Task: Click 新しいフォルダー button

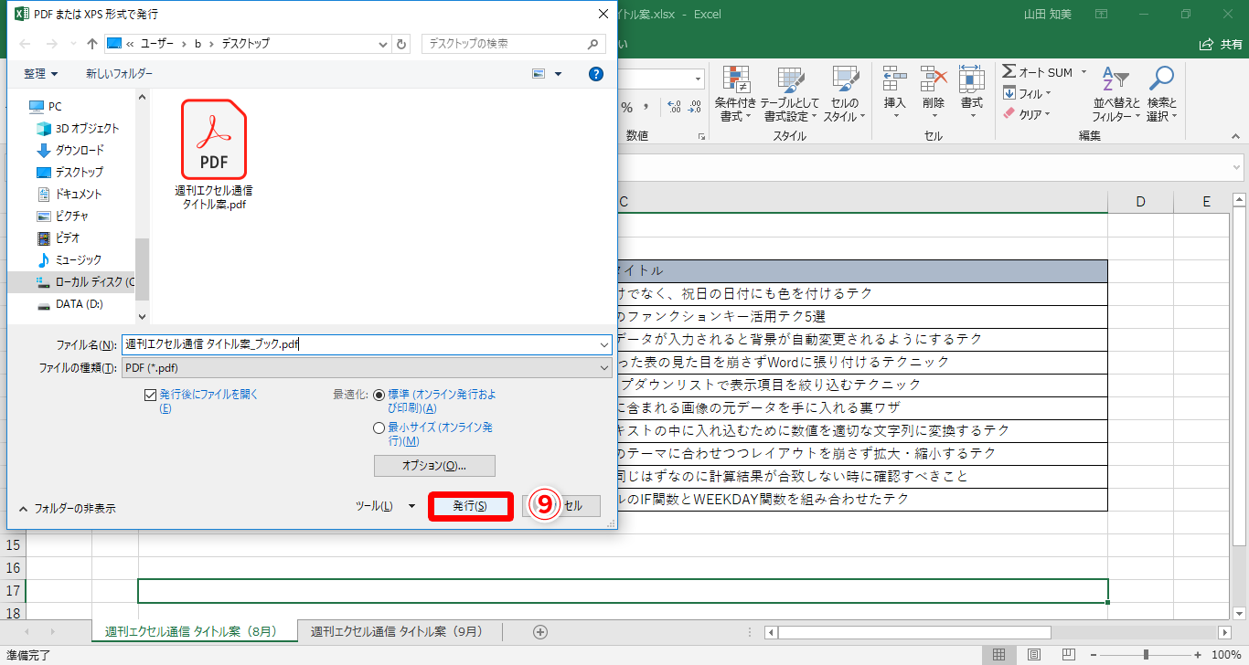Action: click(120, 74)
